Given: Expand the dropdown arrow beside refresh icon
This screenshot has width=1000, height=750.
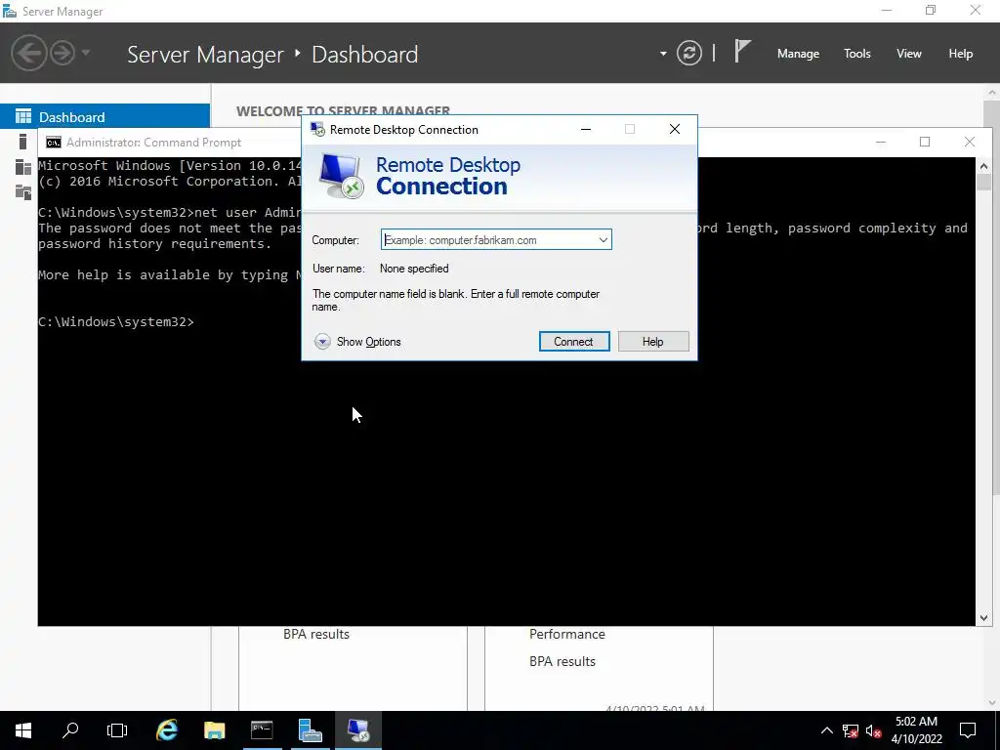Looking at the screenshot, I should (663, 54).
